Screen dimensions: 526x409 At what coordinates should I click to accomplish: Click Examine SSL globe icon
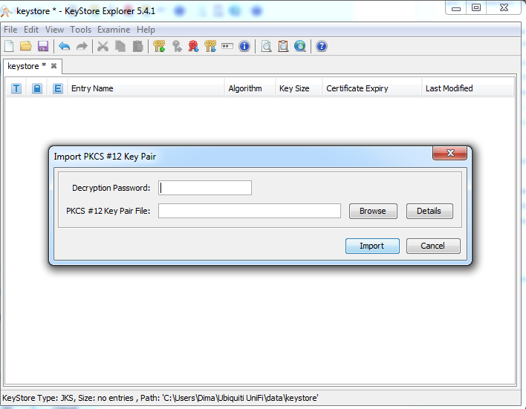pyautogui.click(x=300, y=46)
